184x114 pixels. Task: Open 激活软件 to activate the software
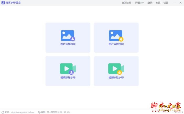pyautogui.click(x=126, y=3)
